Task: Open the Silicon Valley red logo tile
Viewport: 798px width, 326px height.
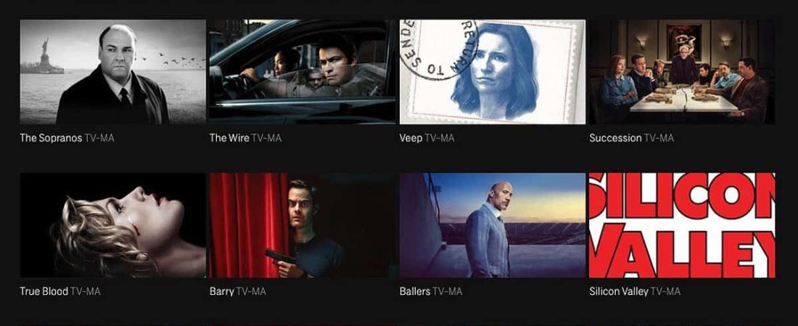Action: click(682, 225)
